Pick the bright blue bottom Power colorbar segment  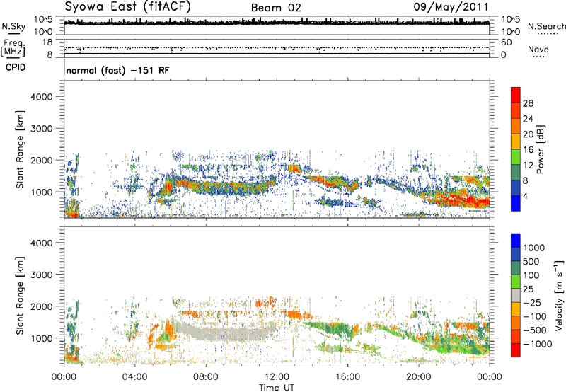click(516, 204)
